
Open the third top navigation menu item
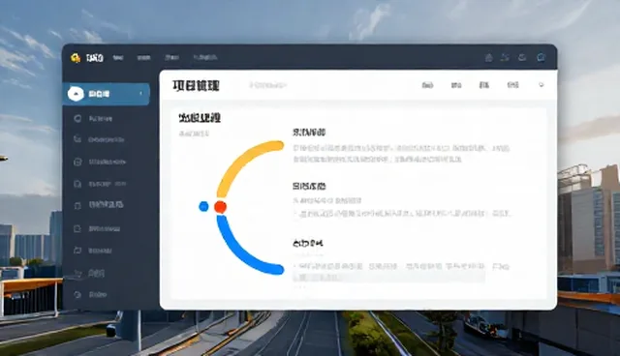(x=171, y=58)
